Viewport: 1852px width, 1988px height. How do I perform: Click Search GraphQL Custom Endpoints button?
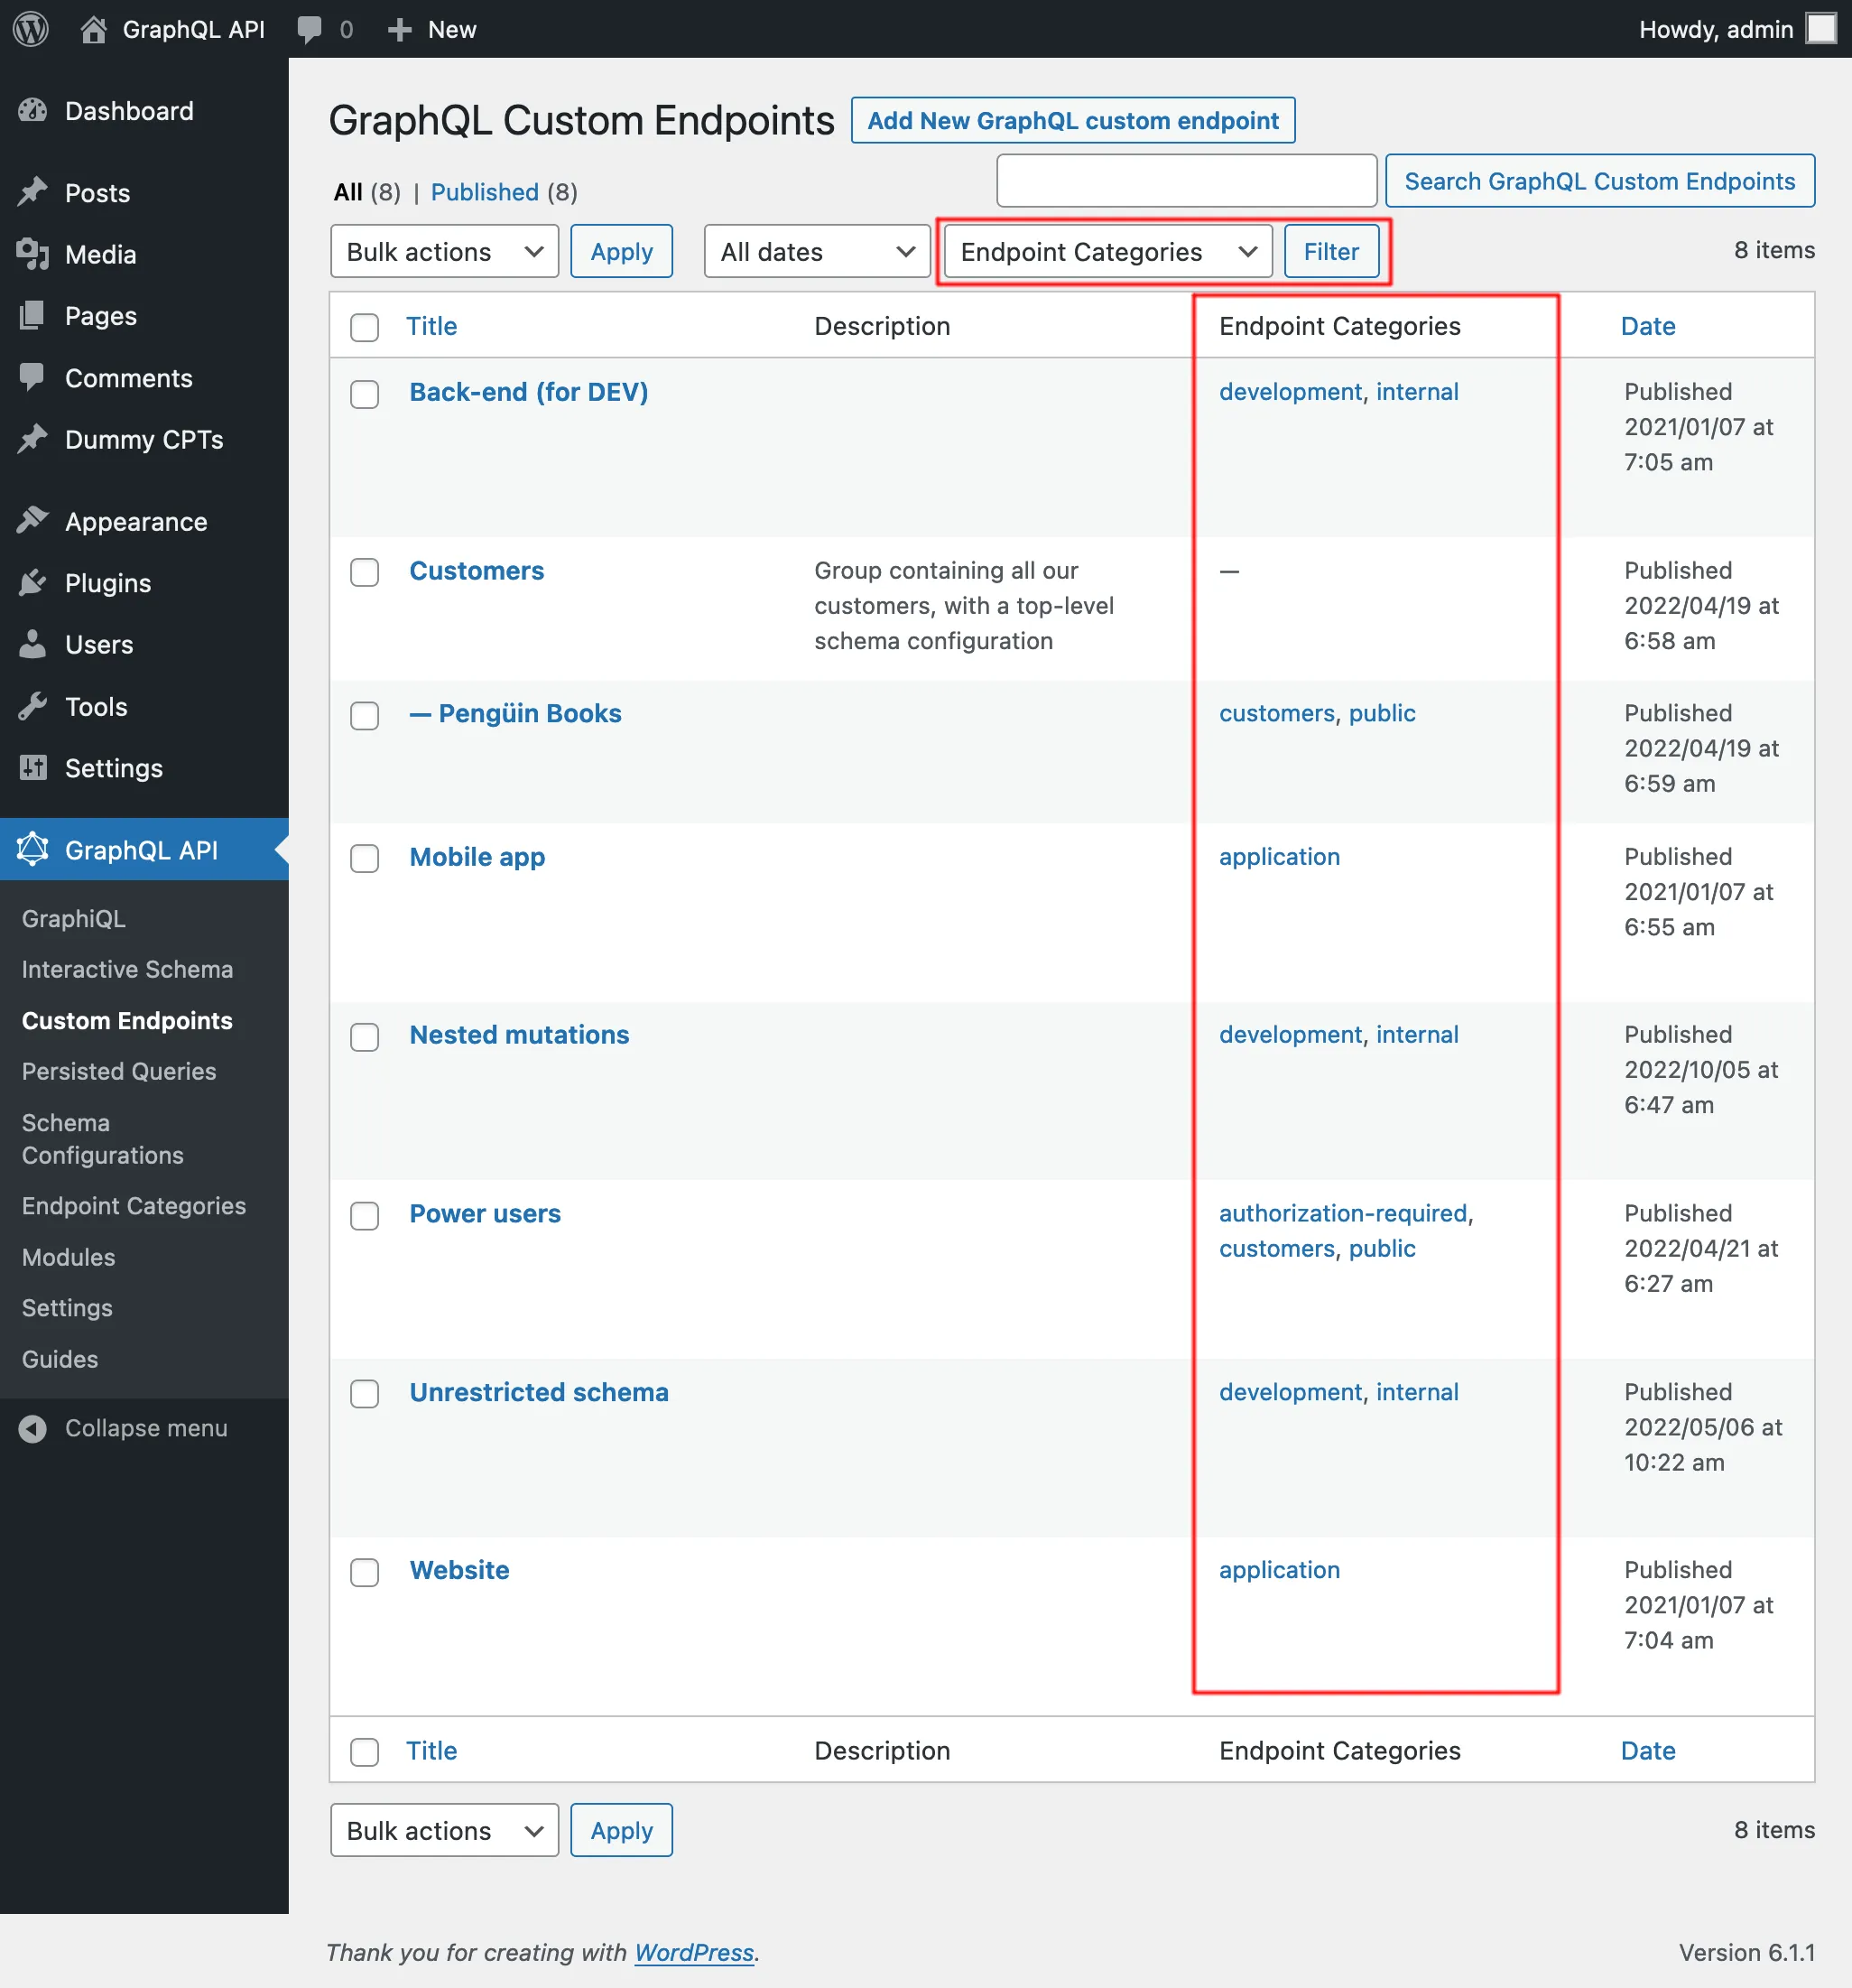click(1599, 181)
